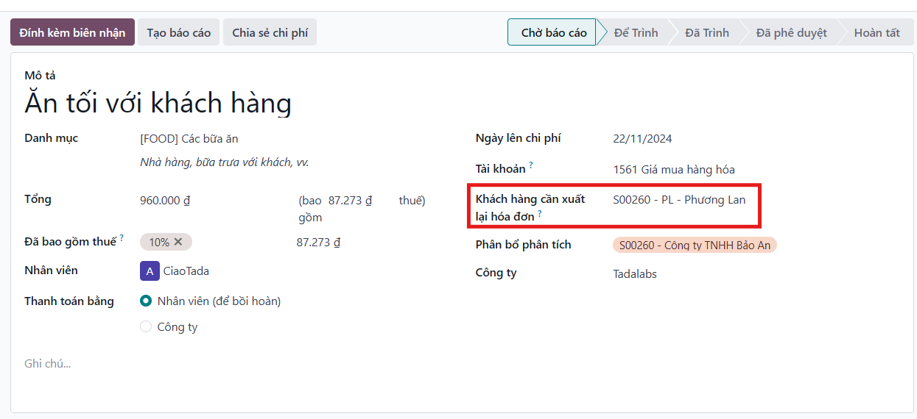The height and width of the screenshot is (419, 917).
Task: Open the Danh mục field [FOOD] Các bữa ăn
Action: pos(189,139)
